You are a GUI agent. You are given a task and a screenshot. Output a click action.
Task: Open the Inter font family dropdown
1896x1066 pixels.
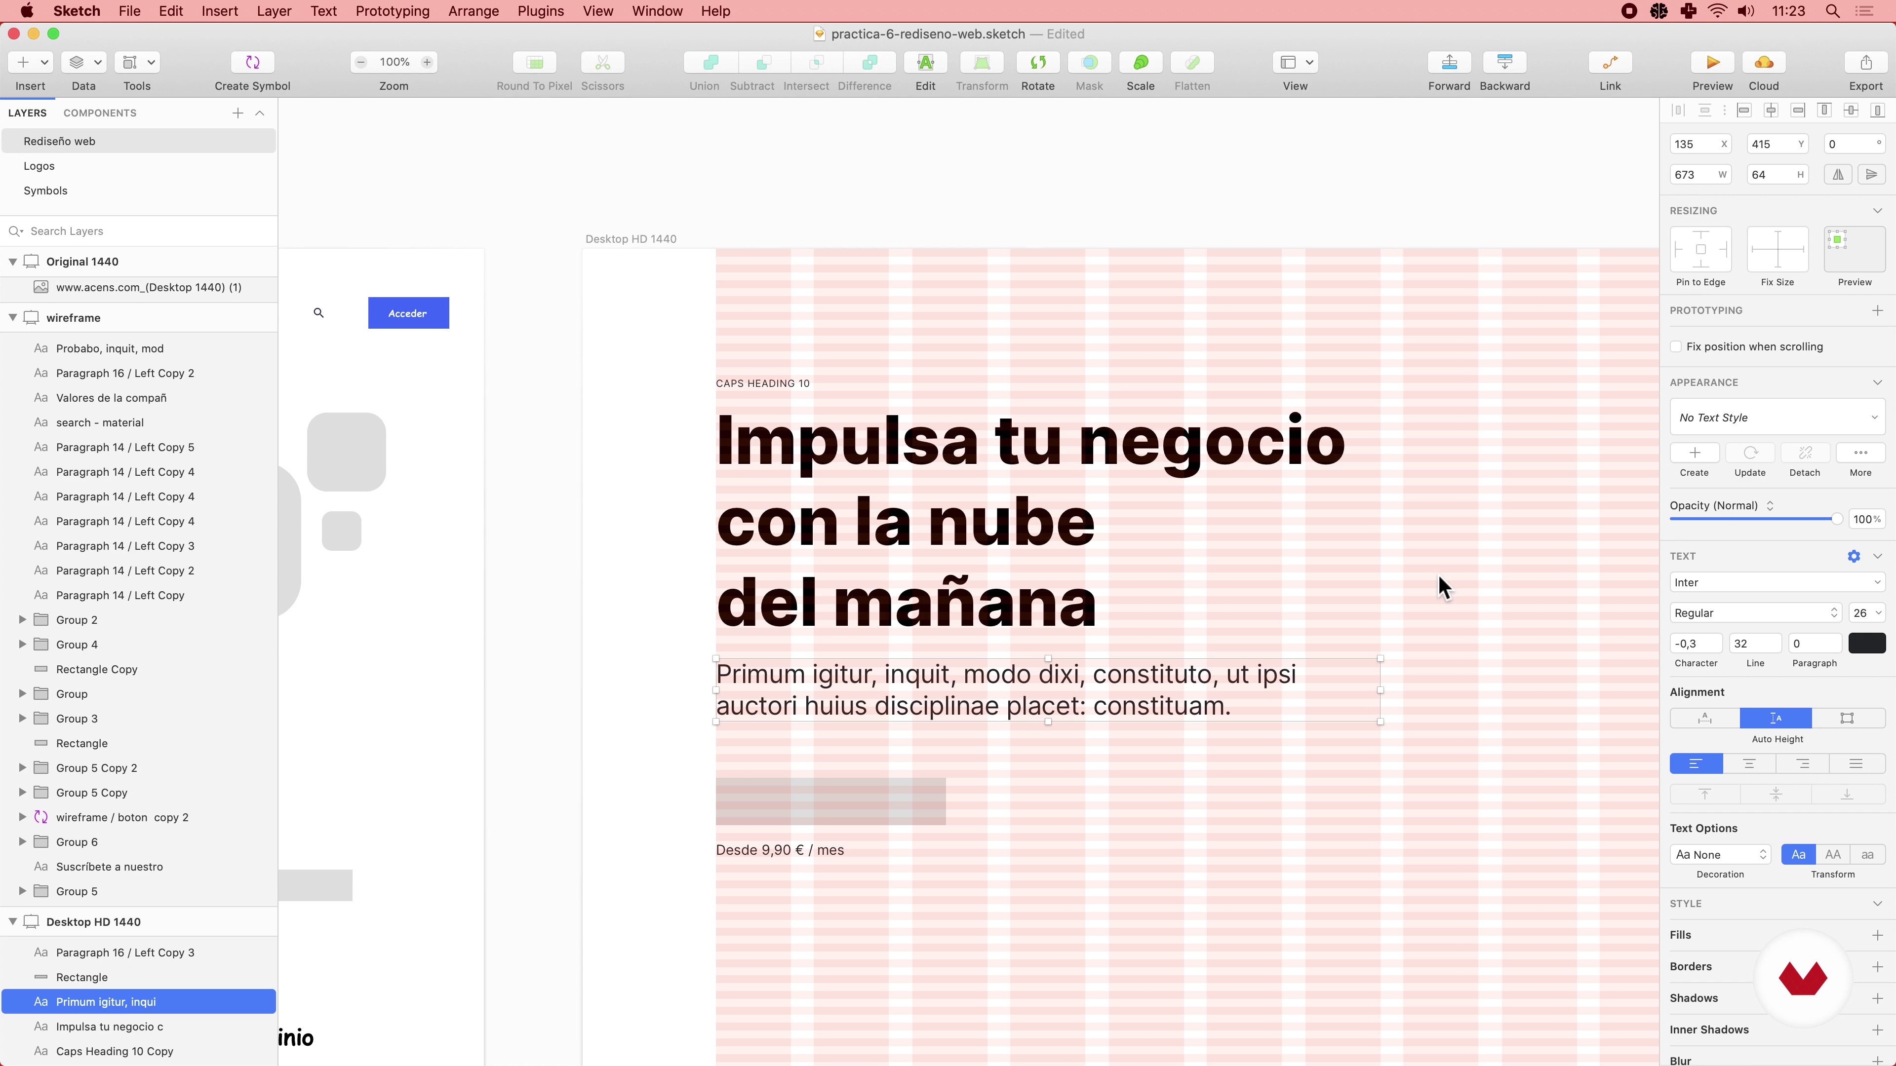coord(1777,583)
